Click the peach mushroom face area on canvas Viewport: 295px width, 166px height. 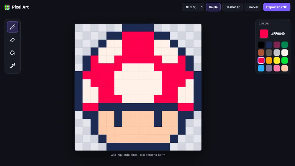coord(138,127)
